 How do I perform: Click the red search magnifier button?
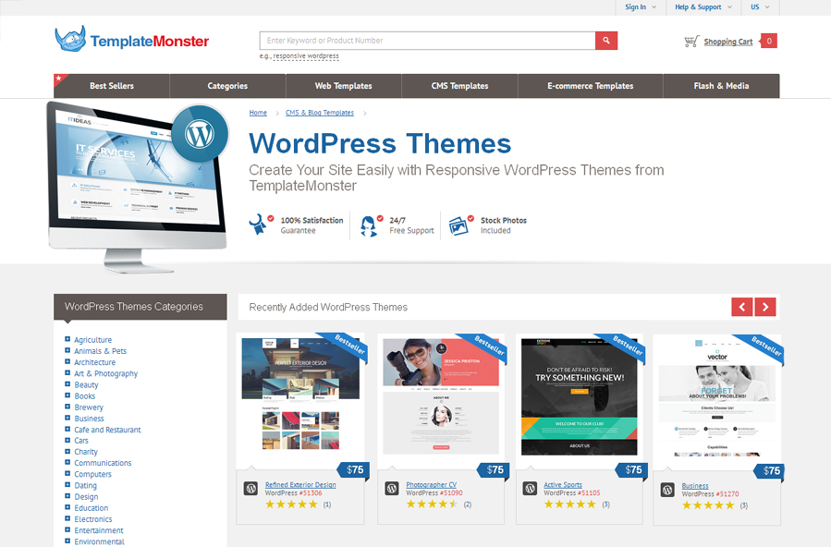pos(606,41)
